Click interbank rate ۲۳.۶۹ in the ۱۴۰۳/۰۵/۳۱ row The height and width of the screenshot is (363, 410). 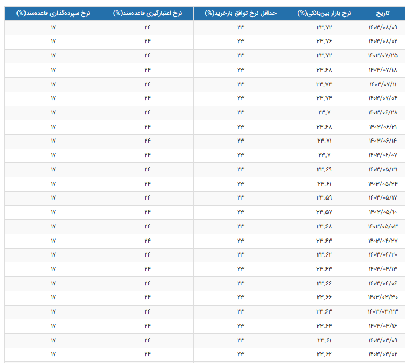coord(324,170)
